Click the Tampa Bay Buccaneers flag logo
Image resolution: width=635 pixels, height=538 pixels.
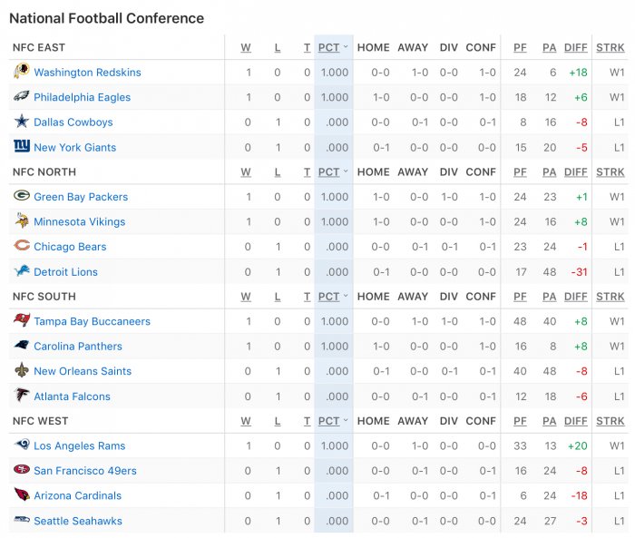[22, 320]
